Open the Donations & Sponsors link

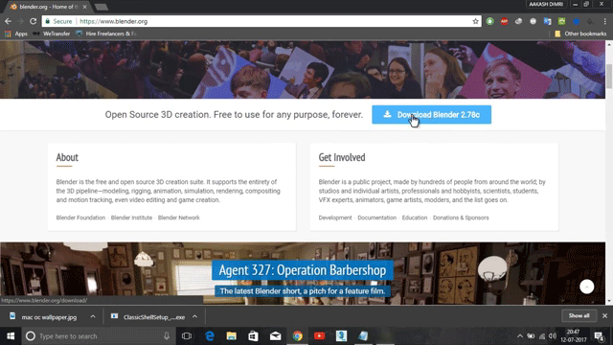point(461,218)
